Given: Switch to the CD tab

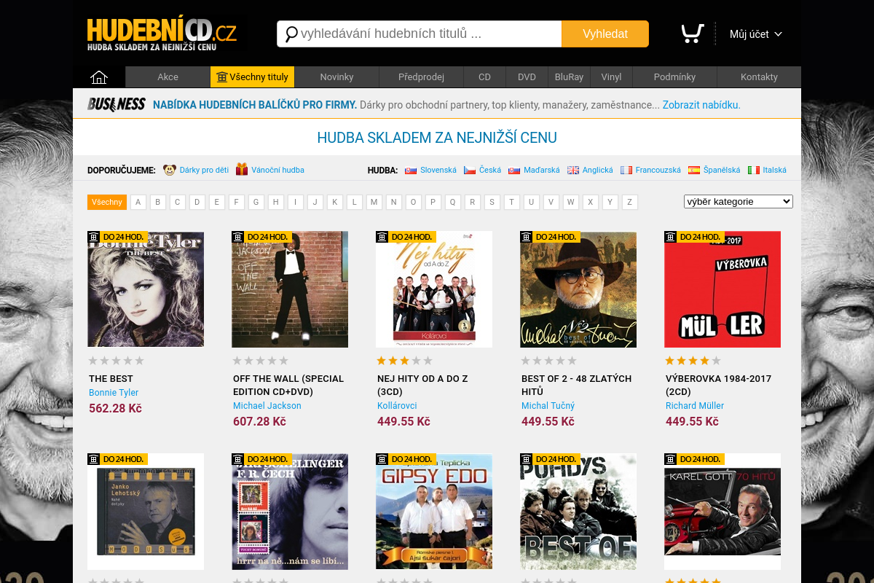Looking at the screenshot, I should point(484,77).
